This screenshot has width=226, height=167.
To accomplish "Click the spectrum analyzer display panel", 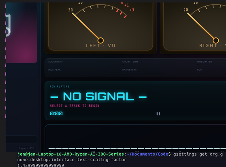I will coord(135,138).
